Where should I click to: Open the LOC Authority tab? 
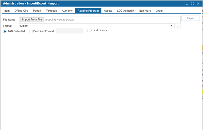click(x=125, y=11)
